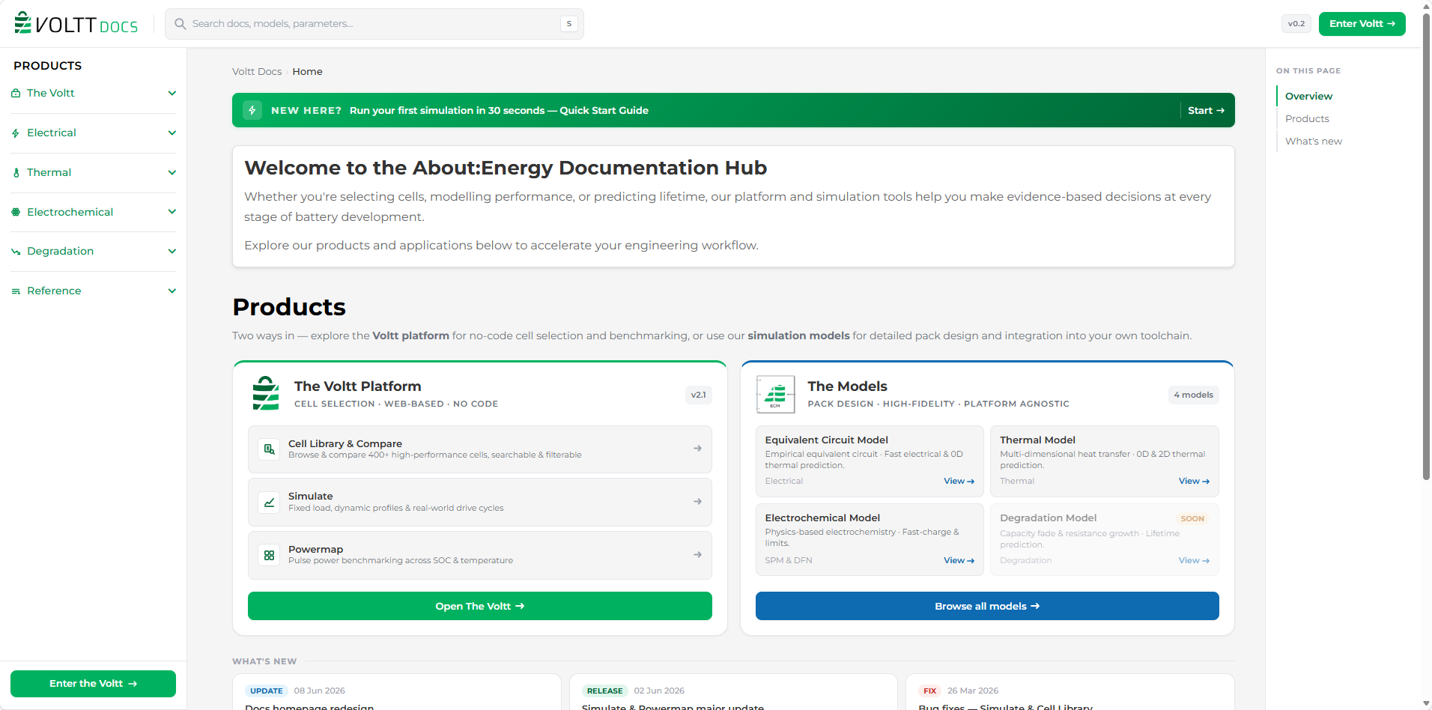Open Electrochemical sidebar item
1432x710 pixels.
pyautogui.click(x=70, y=212)
